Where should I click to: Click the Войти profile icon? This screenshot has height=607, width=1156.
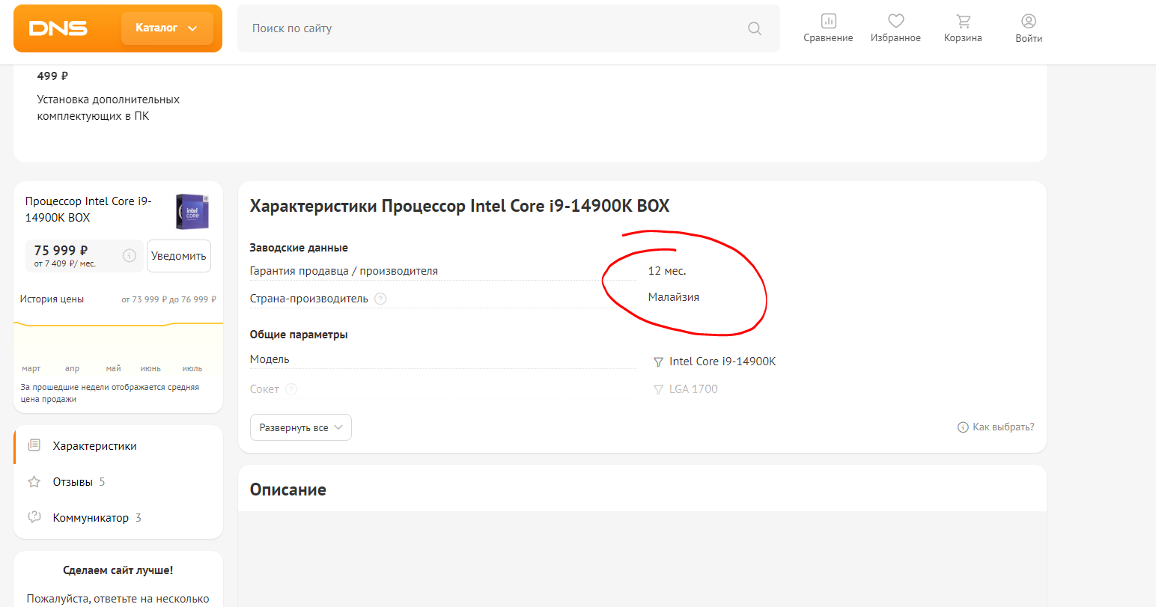[x=1029, y=28]
